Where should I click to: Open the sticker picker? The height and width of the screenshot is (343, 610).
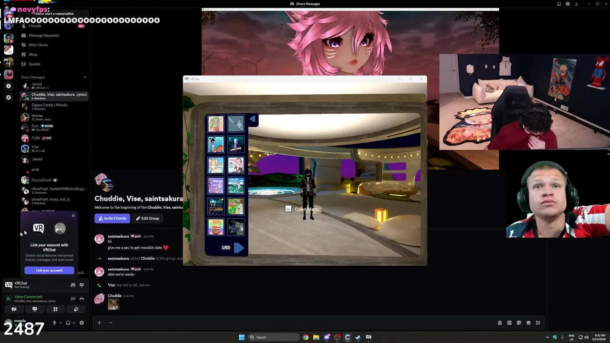pyautogui.click(x=519, y=323)
